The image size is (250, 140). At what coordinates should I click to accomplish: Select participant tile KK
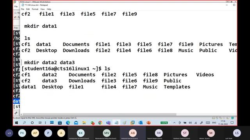coord(81,133)
